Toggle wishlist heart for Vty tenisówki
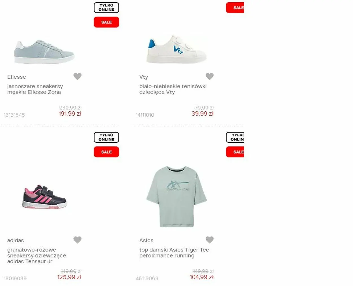 210,76
